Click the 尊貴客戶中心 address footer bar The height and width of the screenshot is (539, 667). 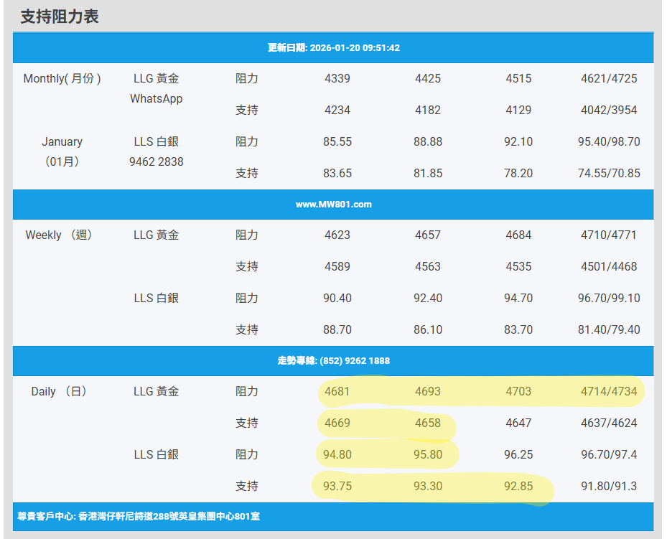[x=138, y=516]
